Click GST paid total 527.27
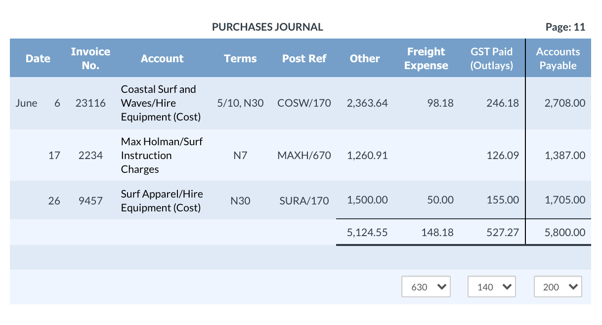The height and width of the screenshot is (325, 602). click(x=503, y=232)
